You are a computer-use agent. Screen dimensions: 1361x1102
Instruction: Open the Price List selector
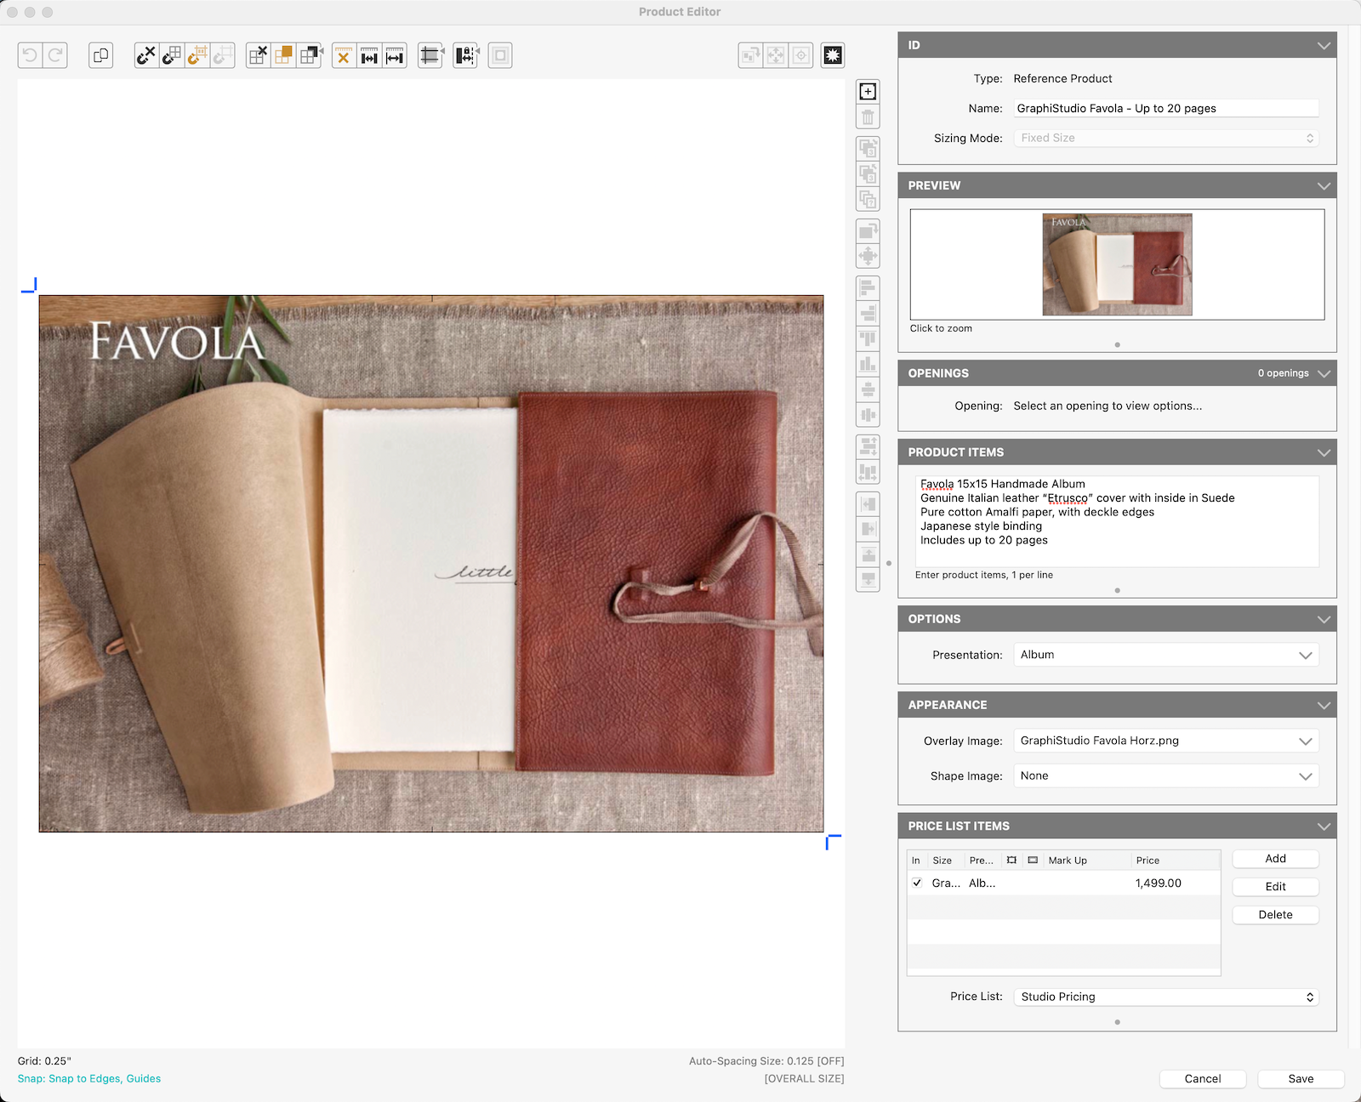point(1165,997)
